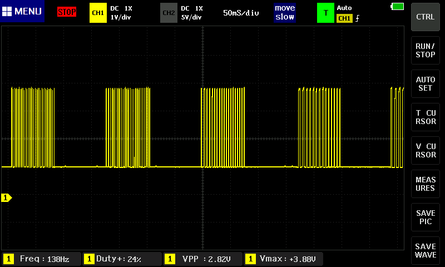
Task: Open the MEASURES button
Action: click(x=426, y=184)
